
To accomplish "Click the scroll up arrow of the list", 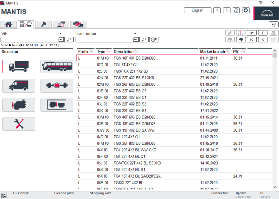I will point(275,51).
